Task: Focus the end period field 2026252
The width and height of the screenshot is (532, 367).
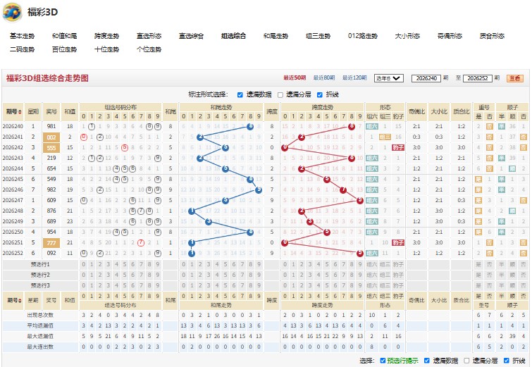Action: [477, 78]
